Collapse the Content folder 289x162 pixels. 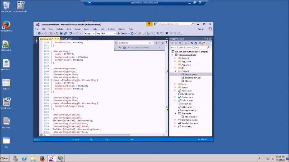coord(175,71)
